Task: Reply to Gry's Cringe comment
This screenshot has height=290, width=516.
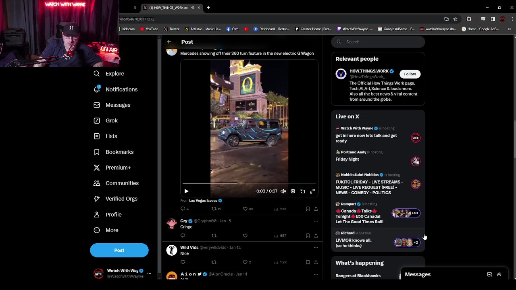Action: (183, 236)
